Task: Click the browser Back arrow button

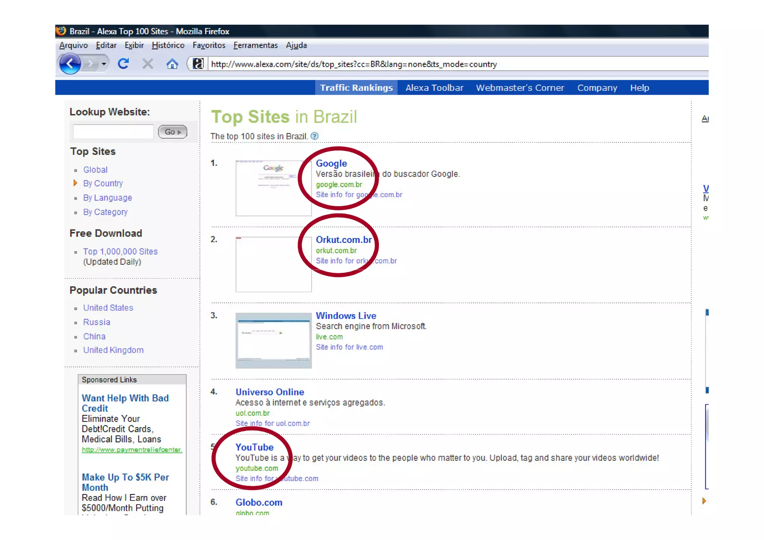Action: (70, 64)
